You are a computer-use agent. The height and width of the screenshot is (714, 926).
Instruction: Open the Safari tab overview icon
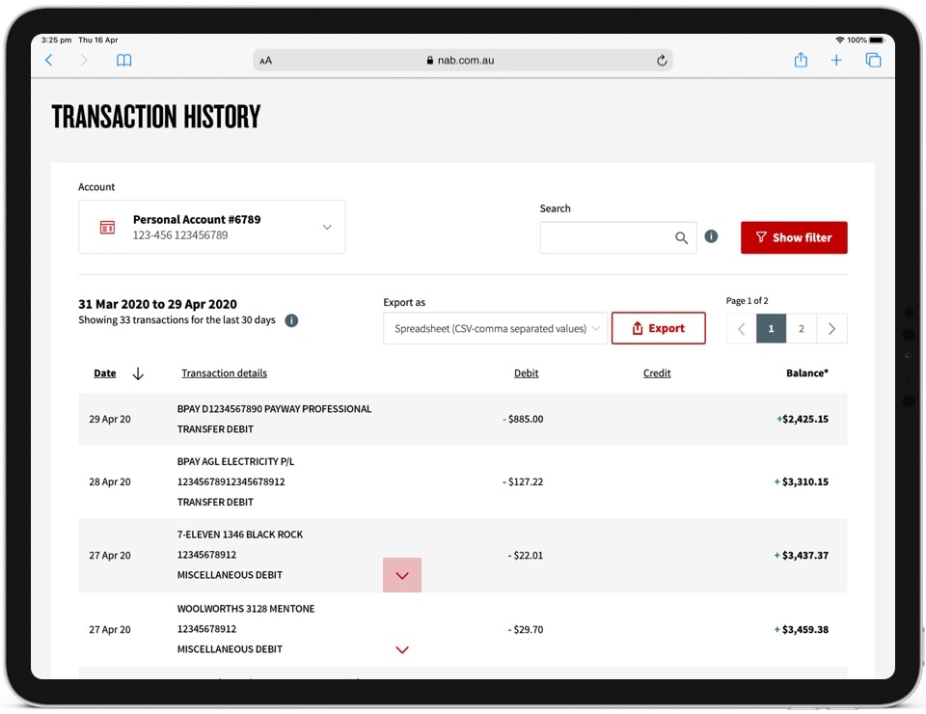click(x=873, y=59)
